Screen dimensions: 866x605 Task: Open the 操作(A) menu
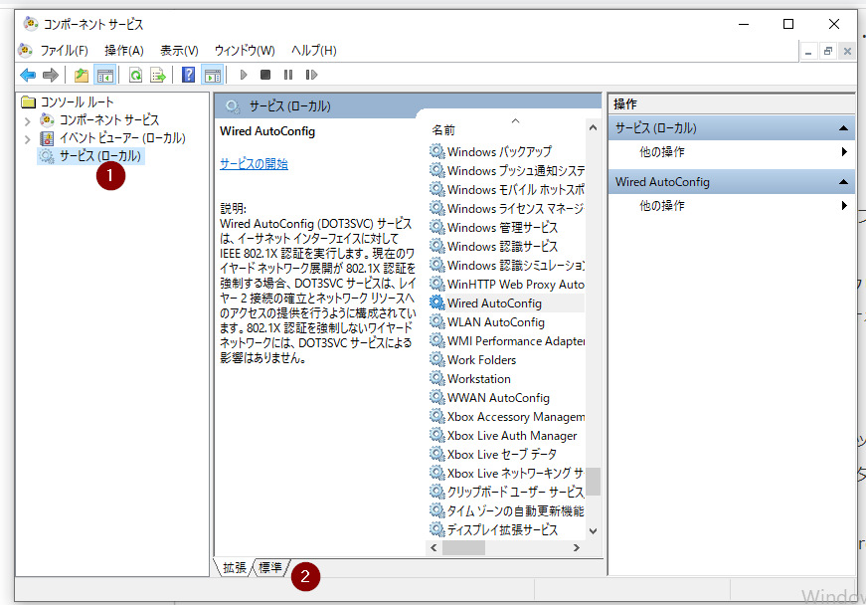(x=124, y=51)
